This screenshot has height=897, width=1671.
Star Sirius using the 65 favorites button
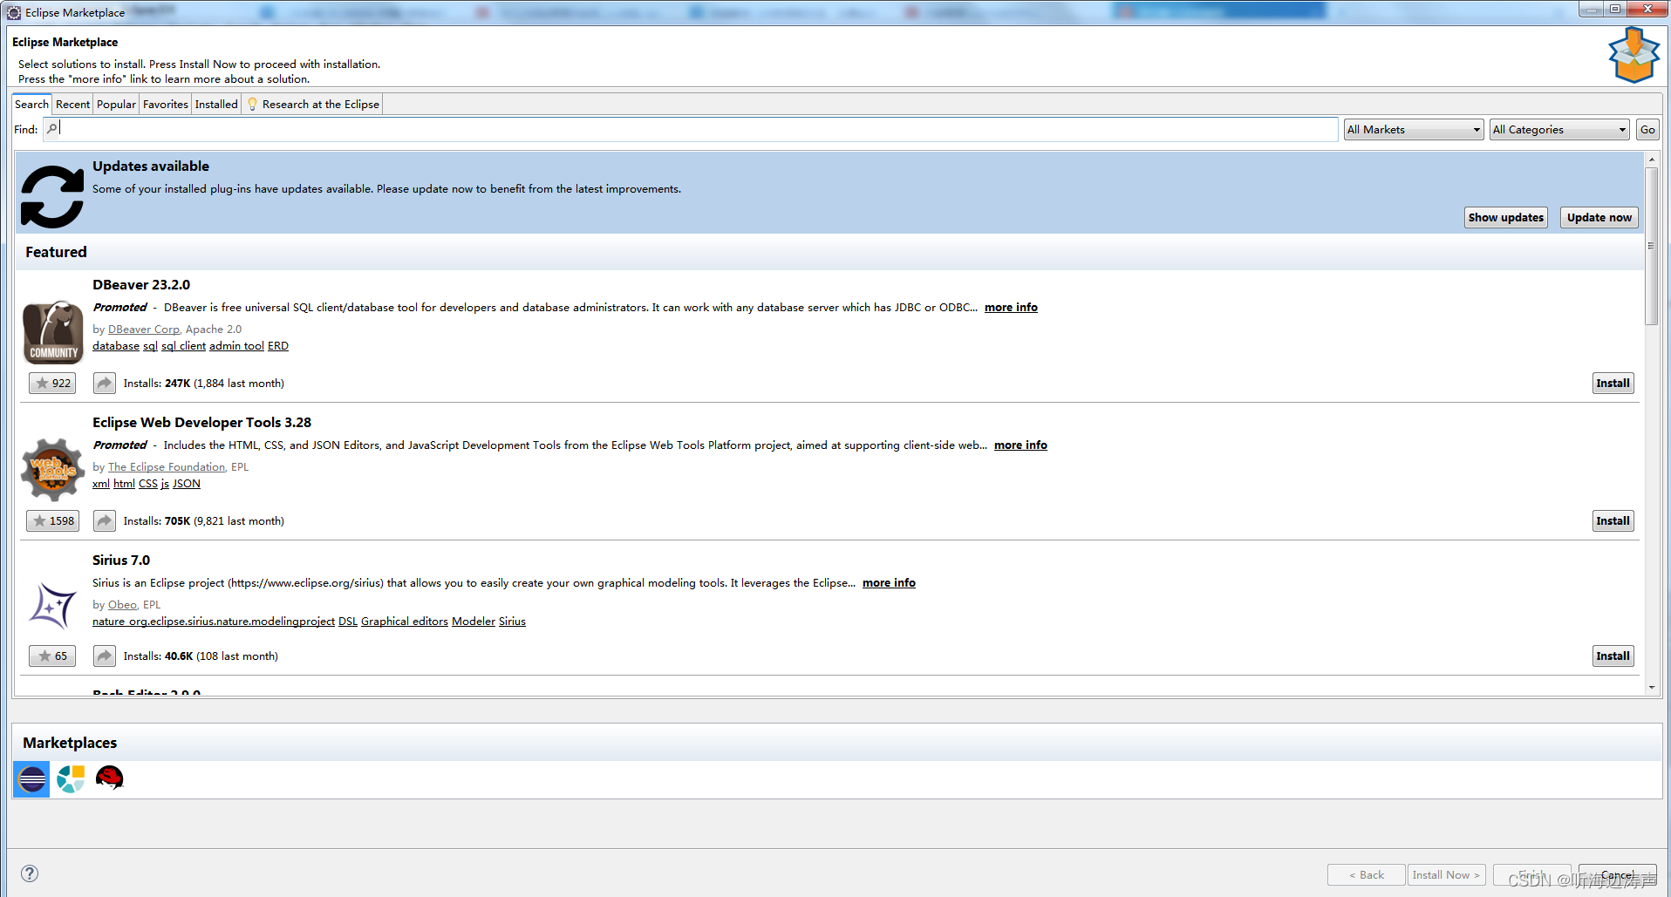click(52, 656)
